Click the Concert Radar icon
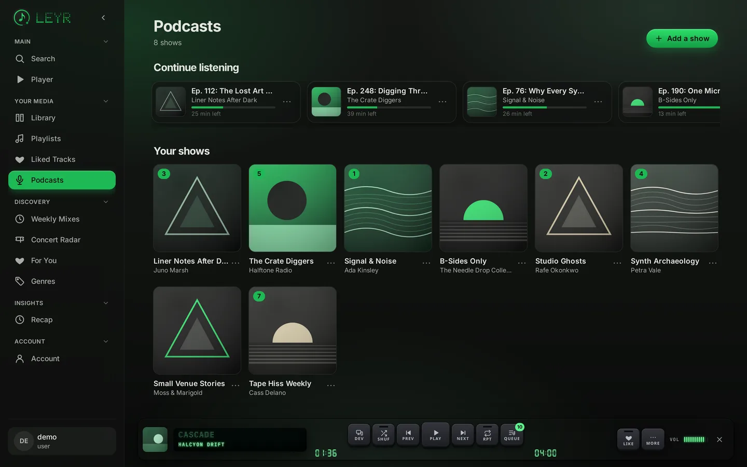Viewport: 747px width, 467px height. click(x=20, y=240)
